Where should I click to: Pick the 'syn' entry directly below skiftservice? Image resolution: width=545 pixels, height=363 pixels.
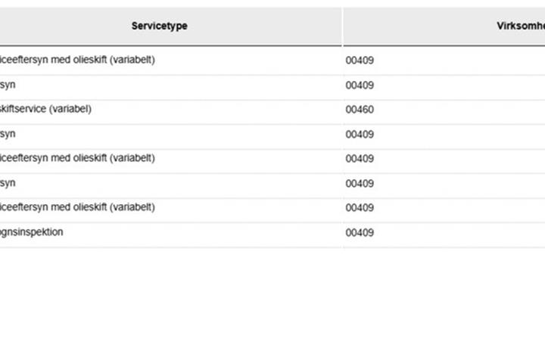click(x=8, y=134)
